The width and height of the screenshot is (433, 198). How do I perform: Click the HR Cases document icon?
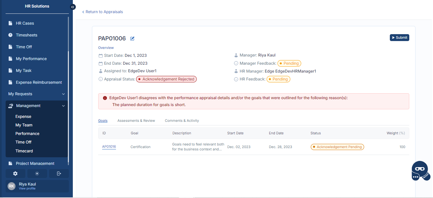click(11, 23)
